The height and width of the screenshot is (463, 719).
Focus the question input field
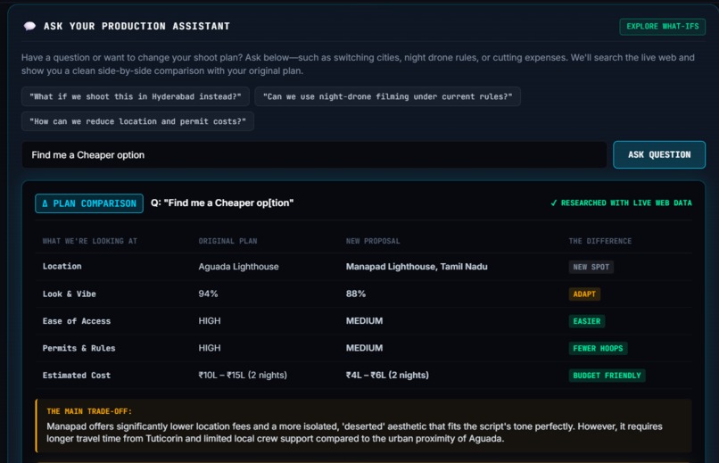pyautogui.click(x=314, y=155)
